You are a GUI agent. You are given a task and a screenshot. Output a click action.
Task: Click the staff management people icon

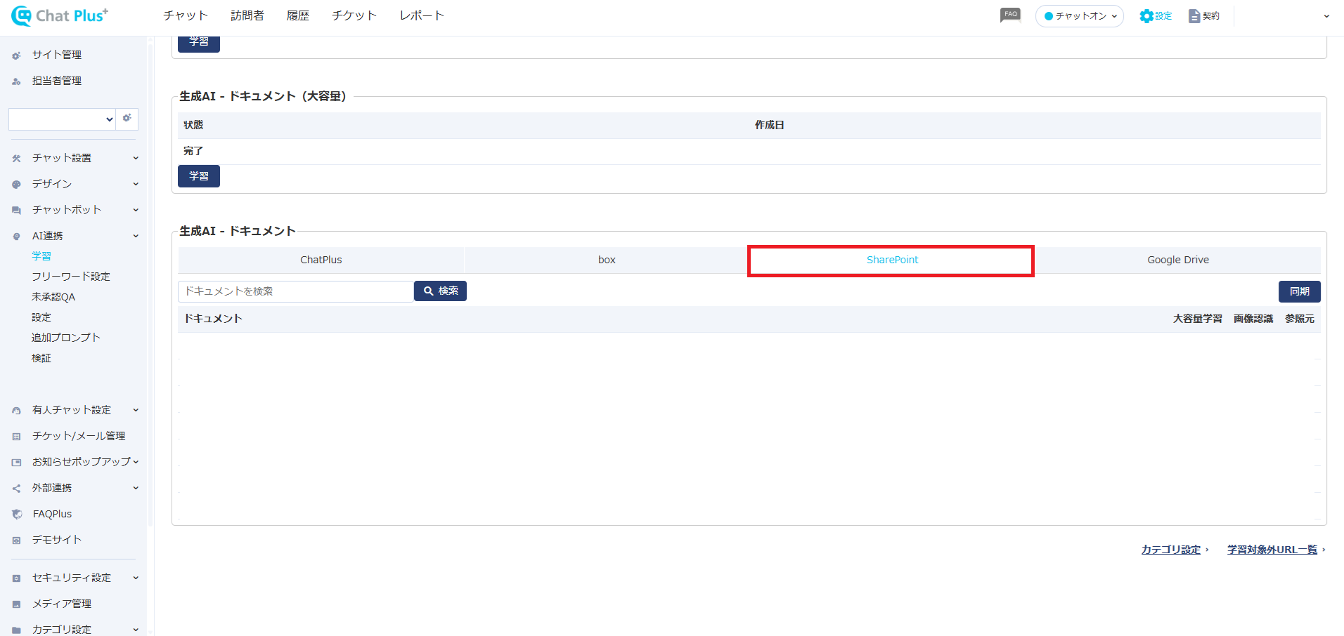tap(16, 81)
